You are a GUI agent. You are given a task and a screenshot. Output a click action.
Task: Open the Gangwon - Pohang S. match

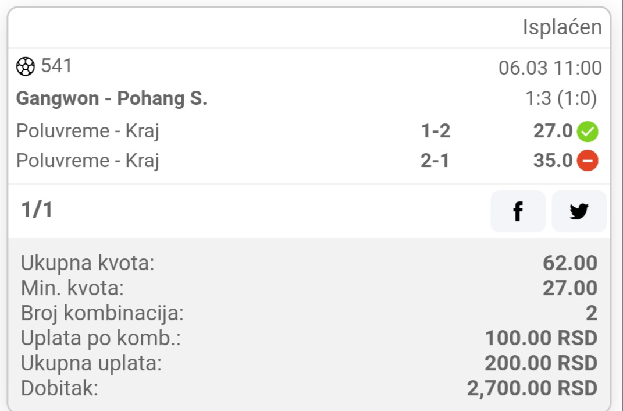click(x=112, y=98)
